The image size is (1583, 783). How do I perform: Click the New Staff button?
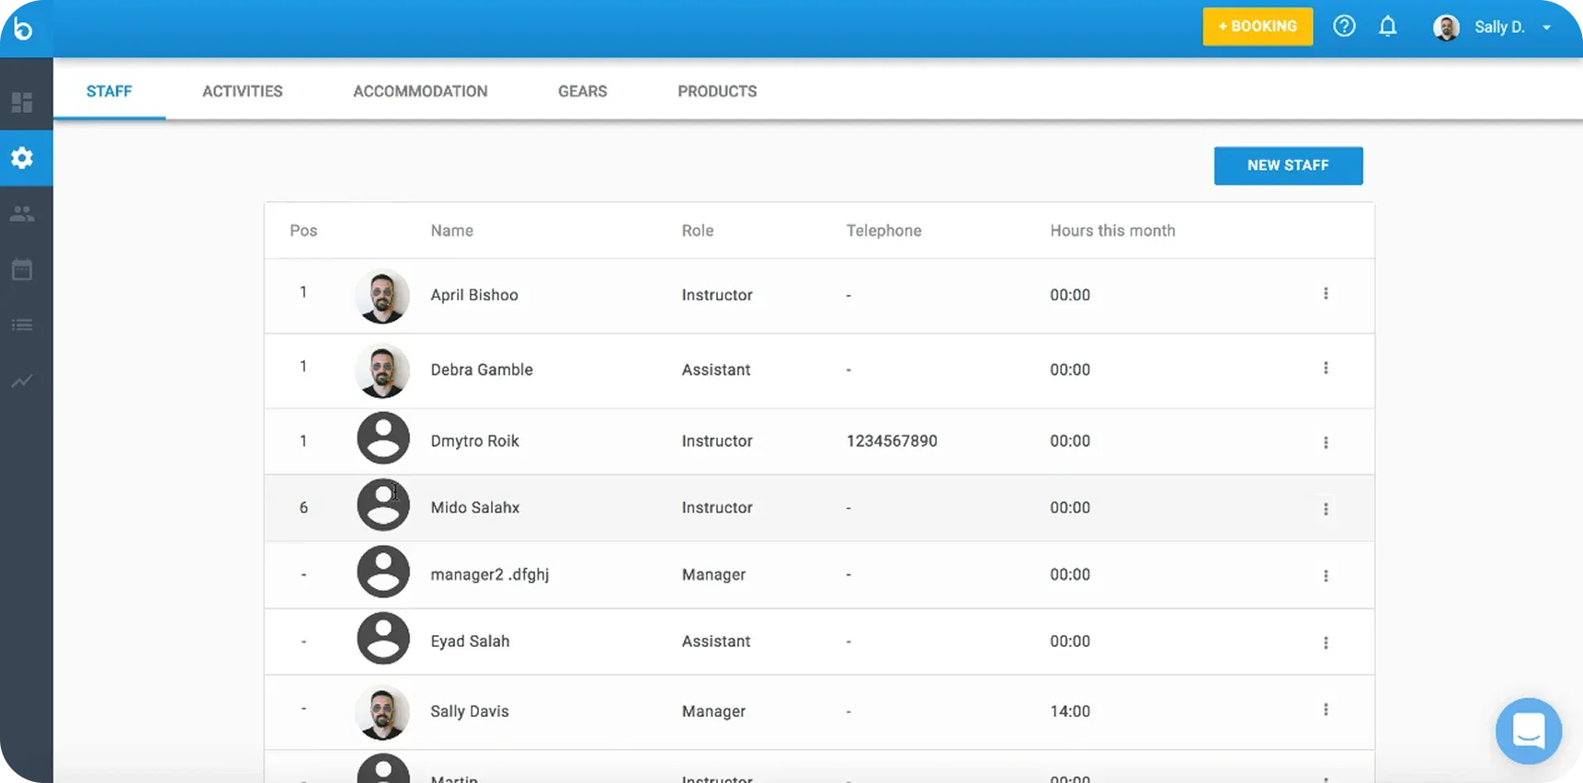(x=1287, y=165)
